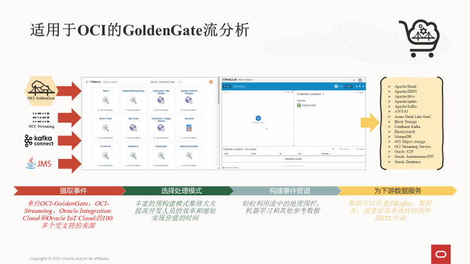
Task: Click Use this pattern under Quantile
Action: [x=189, y=138]
